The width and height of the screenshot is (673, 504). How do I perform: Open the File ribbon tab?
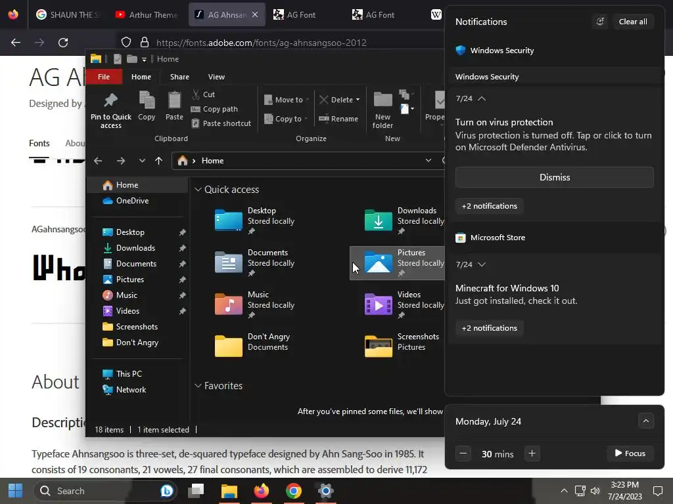104,77
